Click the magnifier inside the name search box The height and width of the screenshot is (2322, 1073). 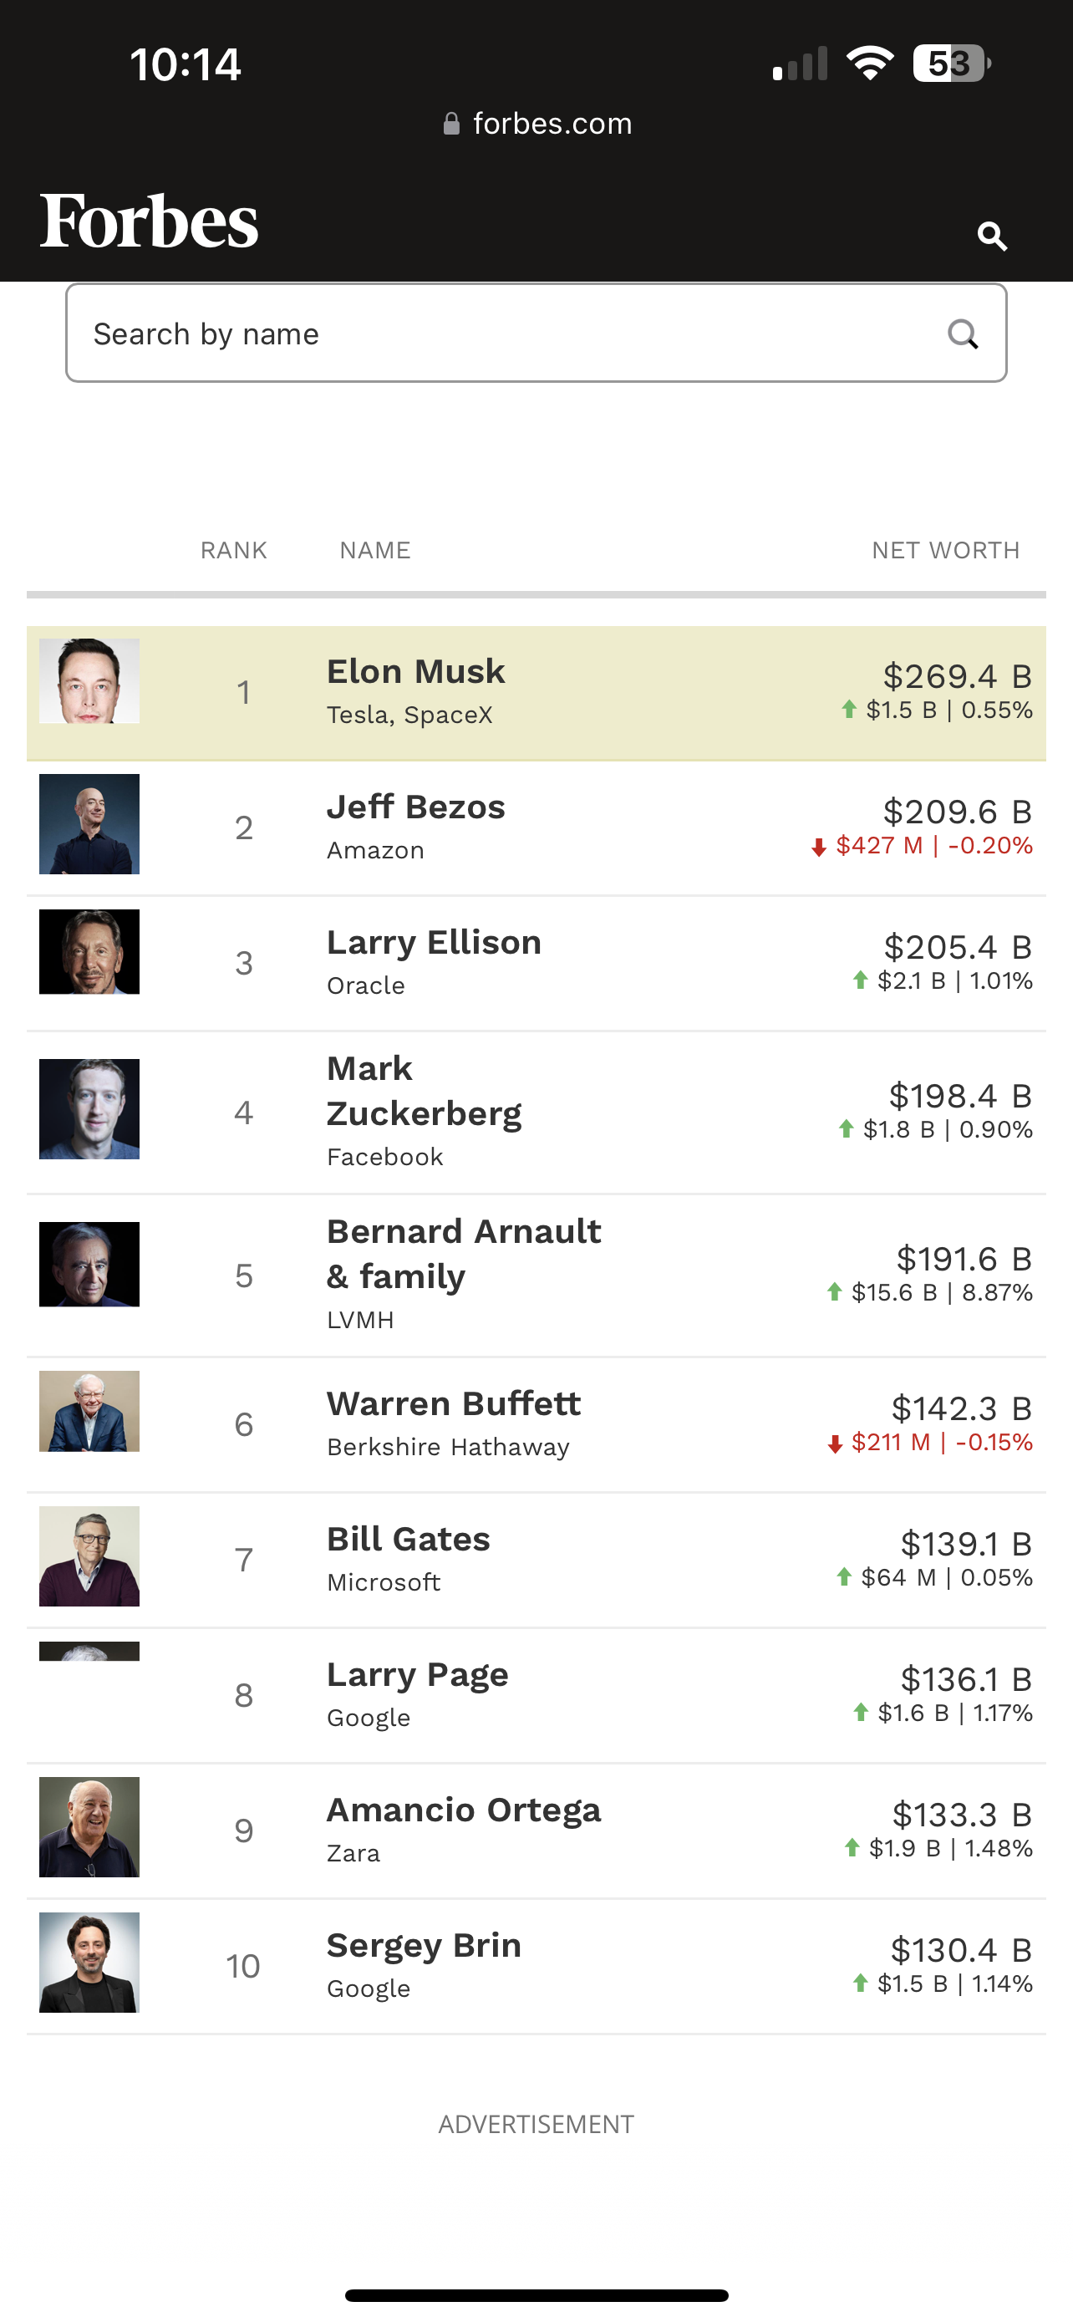pos(962,334)
